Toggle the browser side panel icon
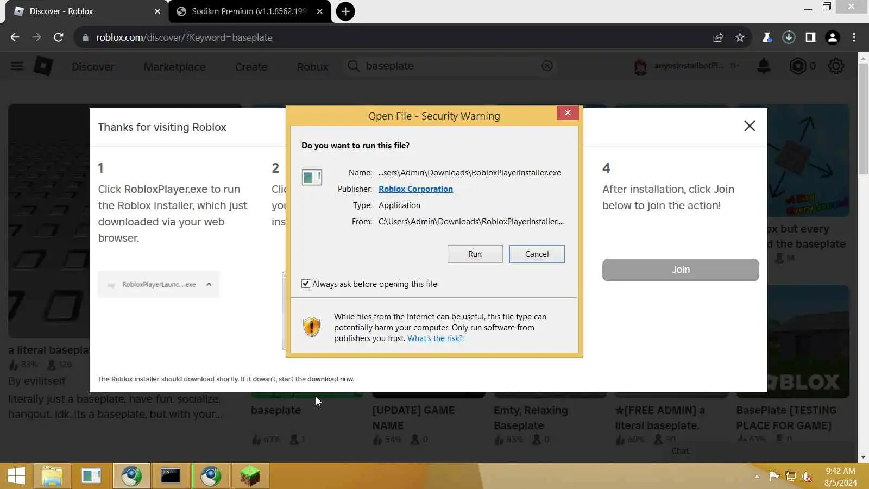Viewport: 869px width, 489px height. click(x=810, y=37)
